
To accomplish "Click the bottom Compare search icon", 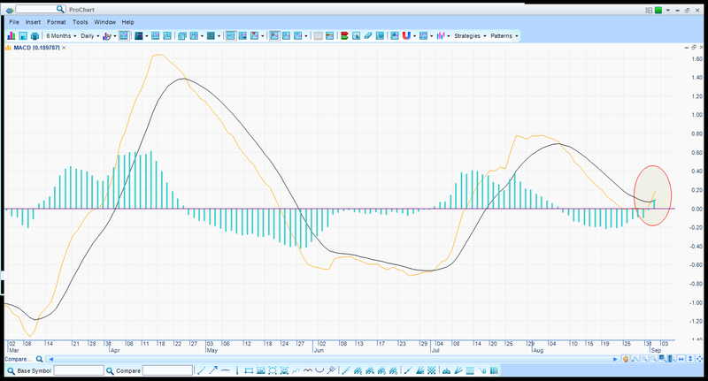I will [110, 370].
